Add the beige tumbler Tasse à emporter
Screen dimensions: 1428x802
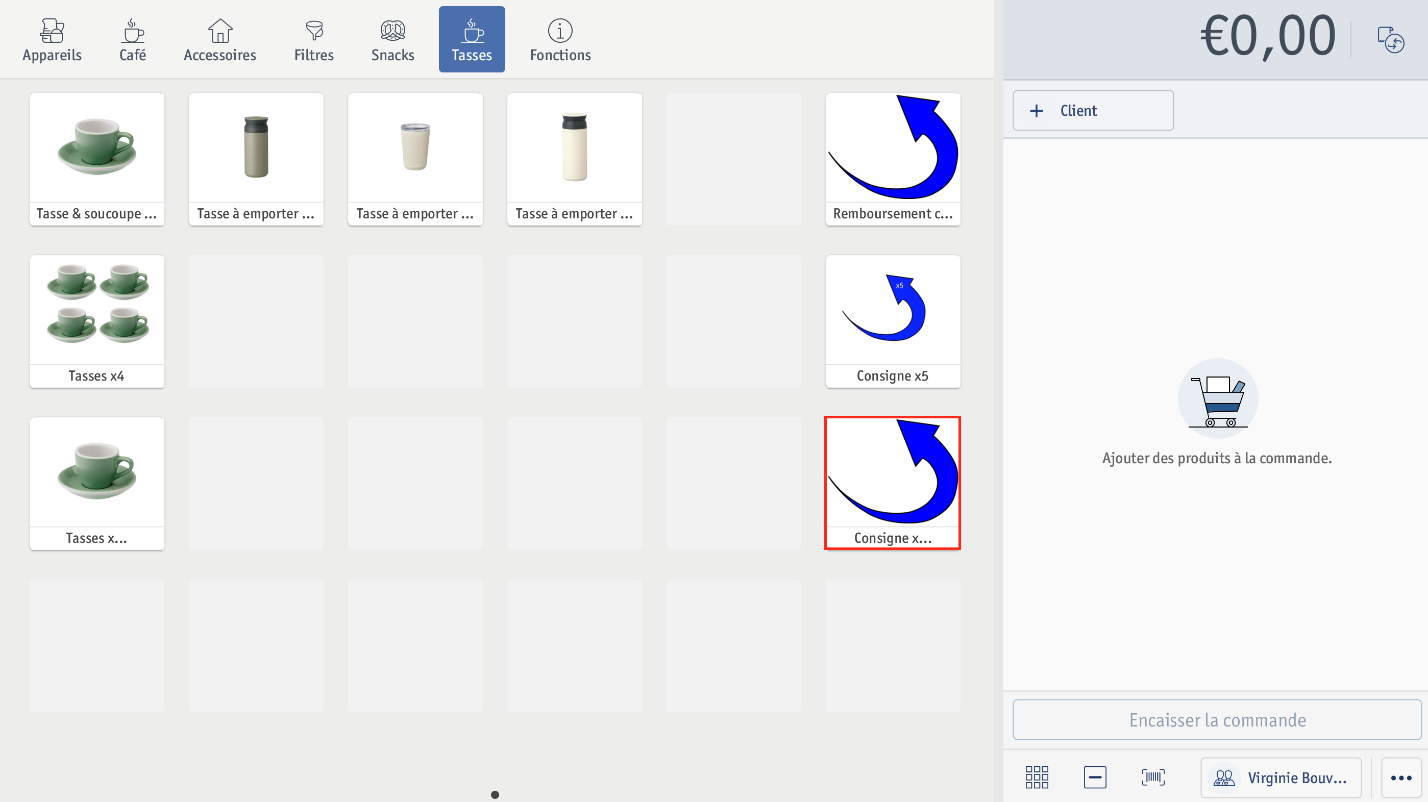click(x=415, y=159)
